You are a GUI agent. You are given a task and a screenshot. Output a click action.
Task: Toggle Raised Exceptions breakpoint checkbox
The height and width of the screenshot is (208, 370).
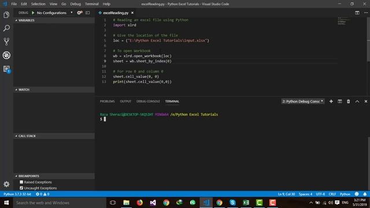point(21,182)
